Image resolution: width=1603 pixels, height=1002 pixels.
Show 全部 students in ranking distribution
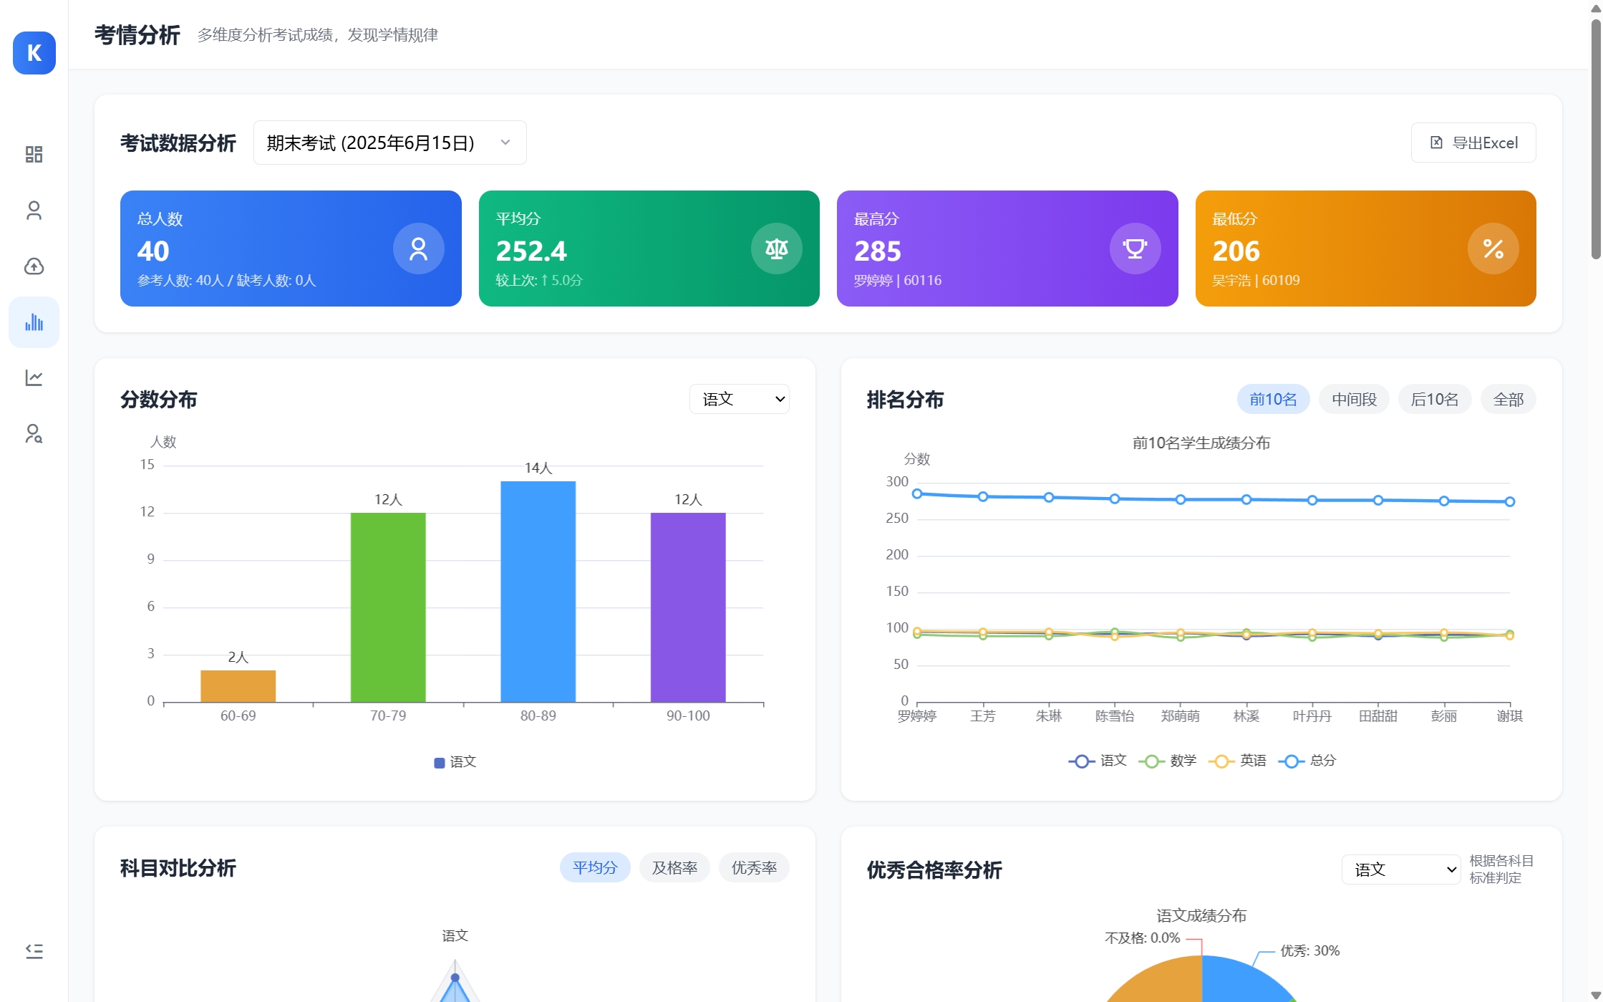tap(1508, 400)
